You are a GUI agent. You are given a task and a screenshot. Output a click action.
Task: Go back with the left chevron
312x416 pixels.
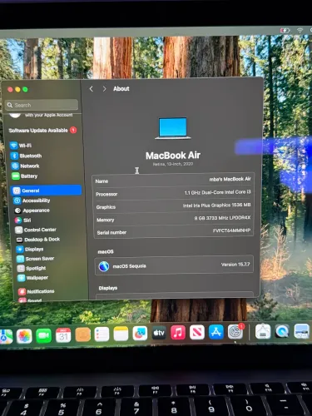tap(92, 89)
